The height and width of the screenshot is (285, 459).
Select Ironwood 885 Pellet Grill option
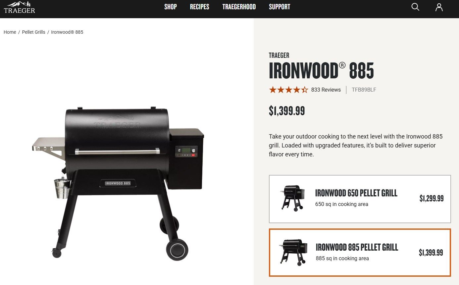[x=360, y=253]
